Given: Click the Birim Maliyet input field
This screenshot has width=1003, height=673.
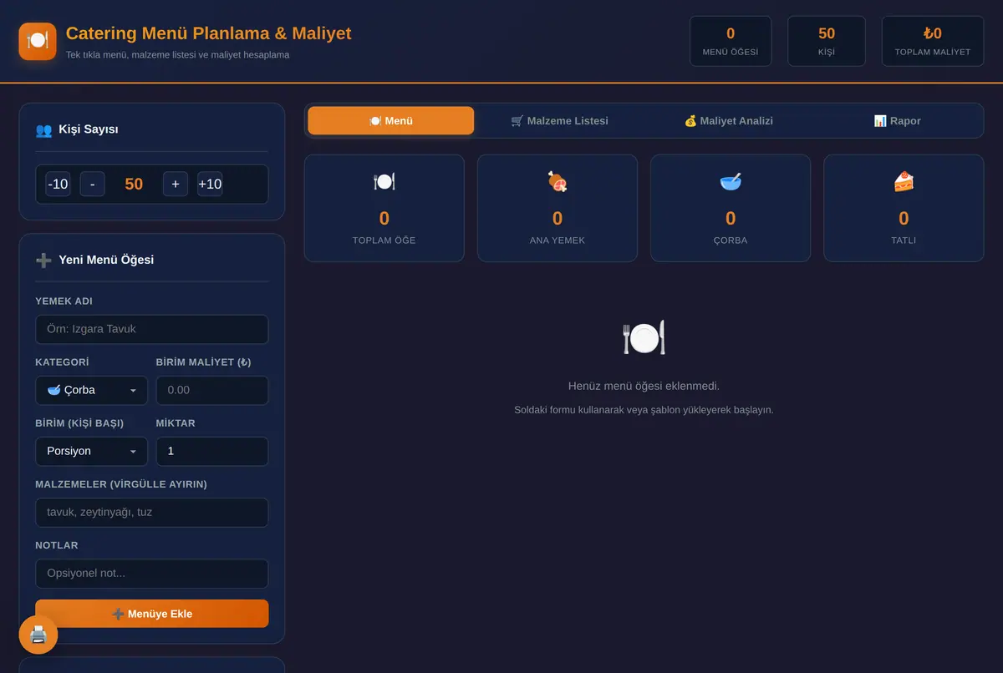Looking at the screenshot, I should [212, 390].
